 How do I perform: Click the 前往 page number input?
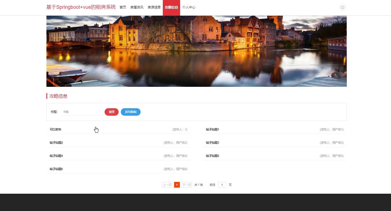tap(222, 185)
